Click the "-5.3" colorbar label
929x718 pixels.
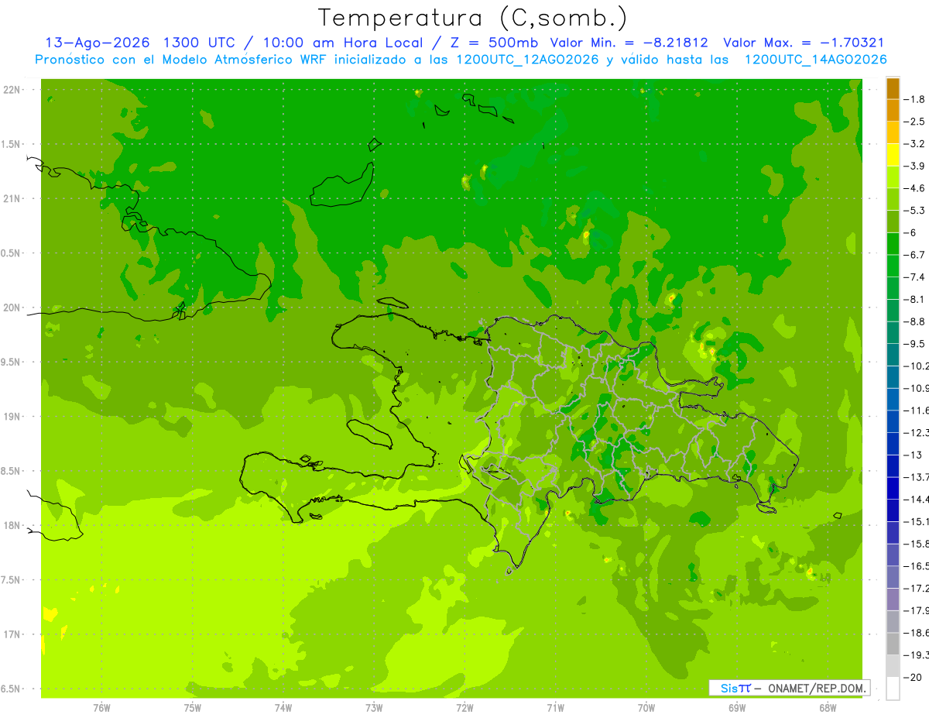coord(916,211)
